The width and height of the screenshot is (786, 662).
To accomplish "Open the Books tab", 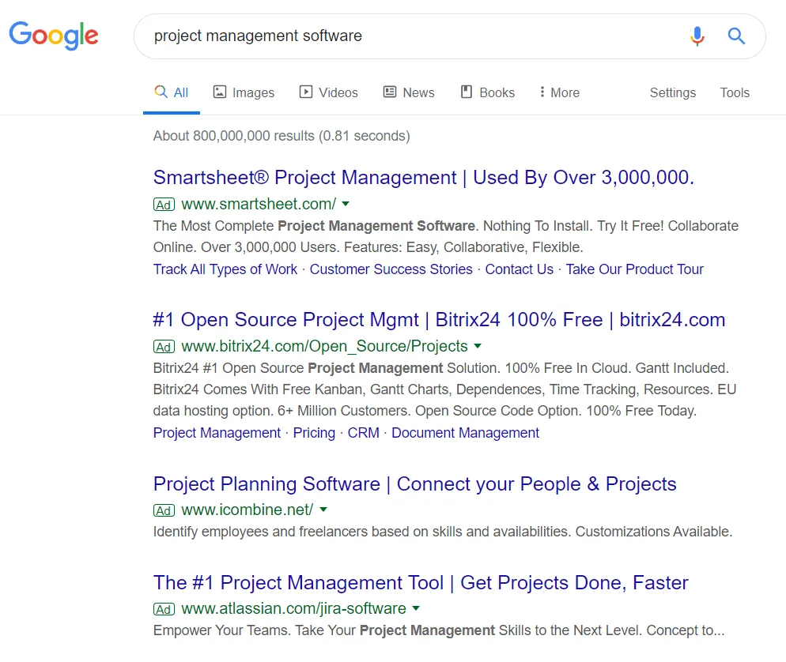I will click(488, 92).
